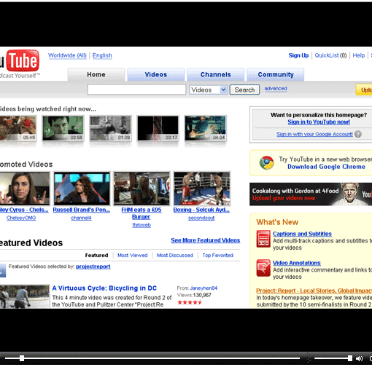Open the 03:17 being-watched thumbnail
This screenshot has width=372, height=367.
[x=158, y=128]
